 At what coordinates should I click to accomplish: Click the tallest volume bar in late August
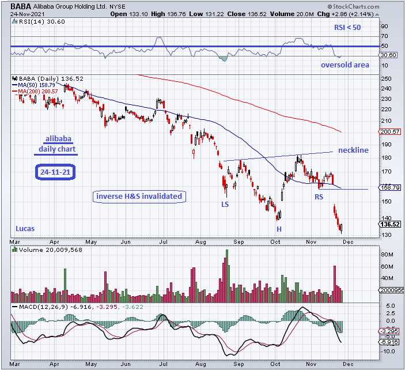pos(227,276)
